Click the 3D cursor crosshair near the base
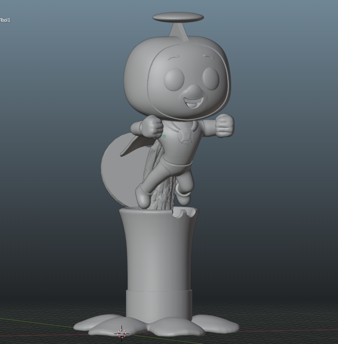338x344 pixels. coord(121,334)
